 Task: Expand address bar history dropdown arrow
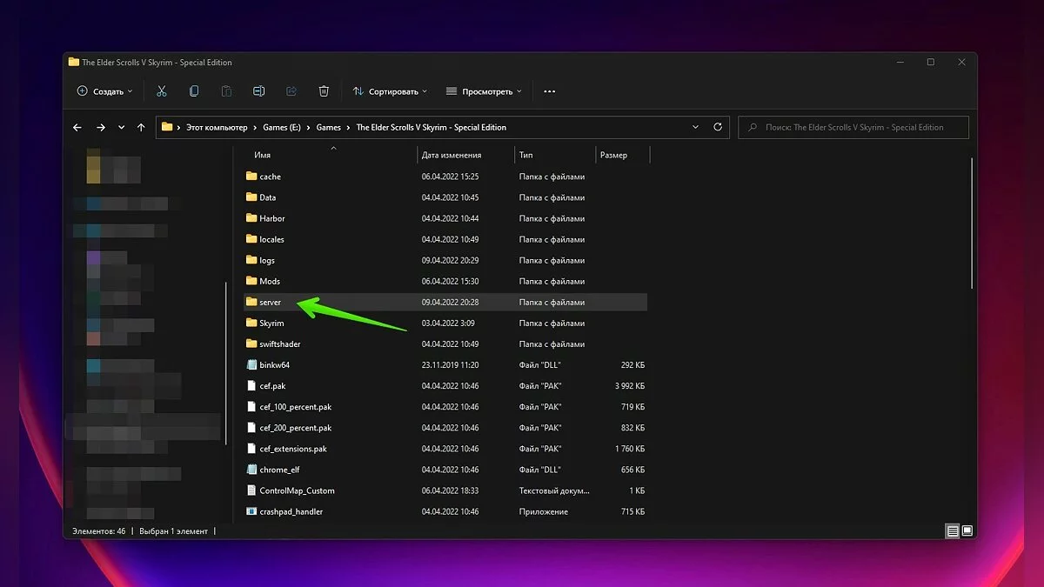[695, 127]
